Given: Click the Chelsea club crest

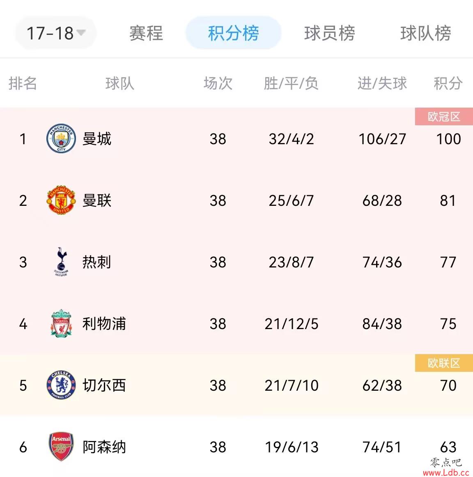Looking at the screenshot, I should (61, 385).
